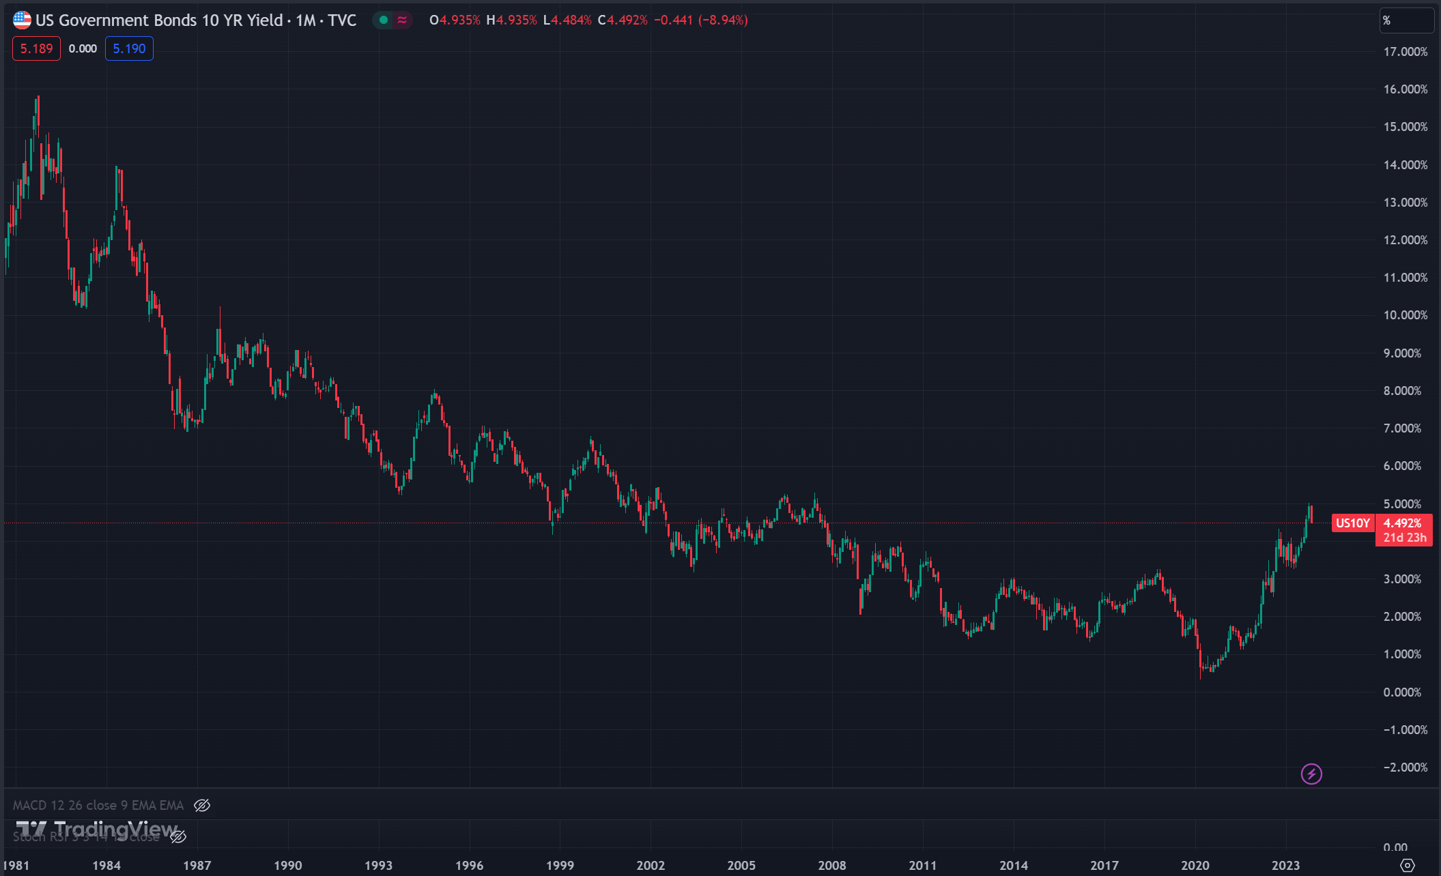
Task: Toggle visibility of the MACD indicator
Action: click(x=202, y=805)
